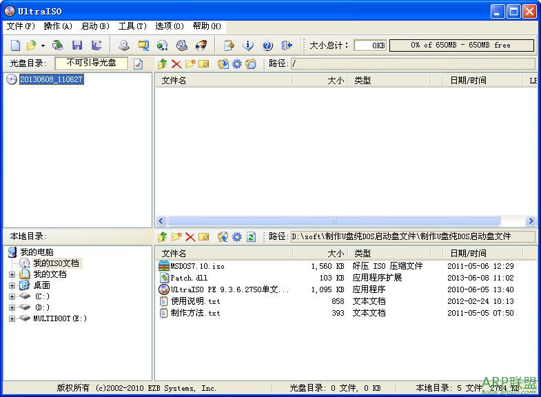Click the blue Help question mark icon
This screenshot has width=541, height=397.
[x=267, y=45]
